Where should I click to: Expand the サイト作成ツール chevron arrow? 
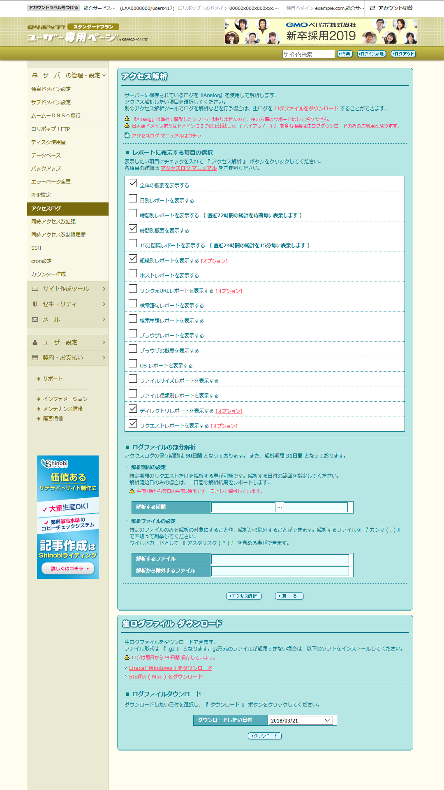click(104, 289)
